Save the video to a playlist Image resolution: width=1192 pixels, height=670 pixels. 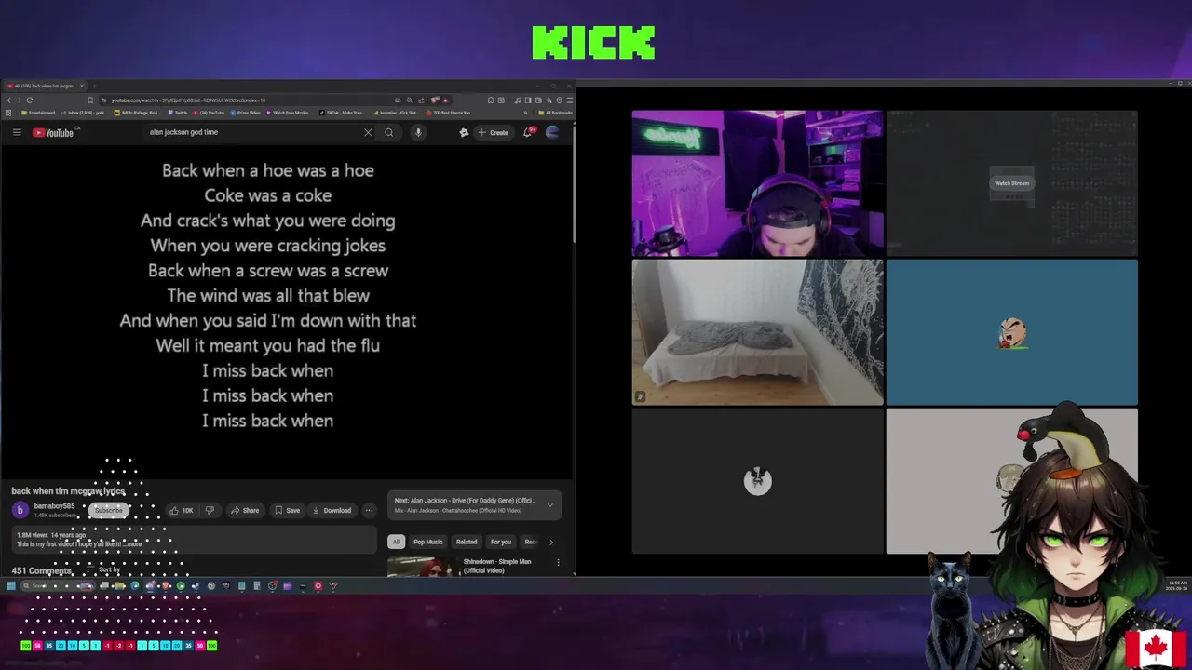(x=287, y=510)
